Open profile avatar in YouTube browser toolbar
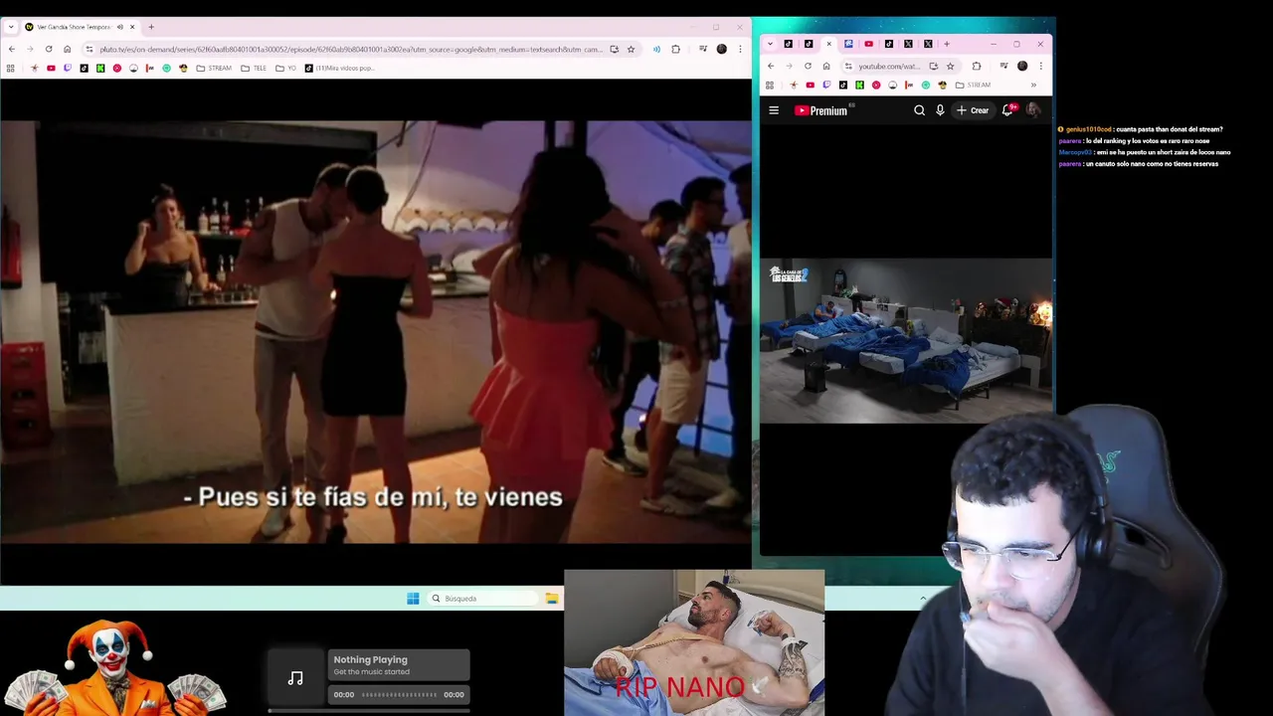Screen dimensions: 1273x716 pyautogui.click(x=1022, y=67)
